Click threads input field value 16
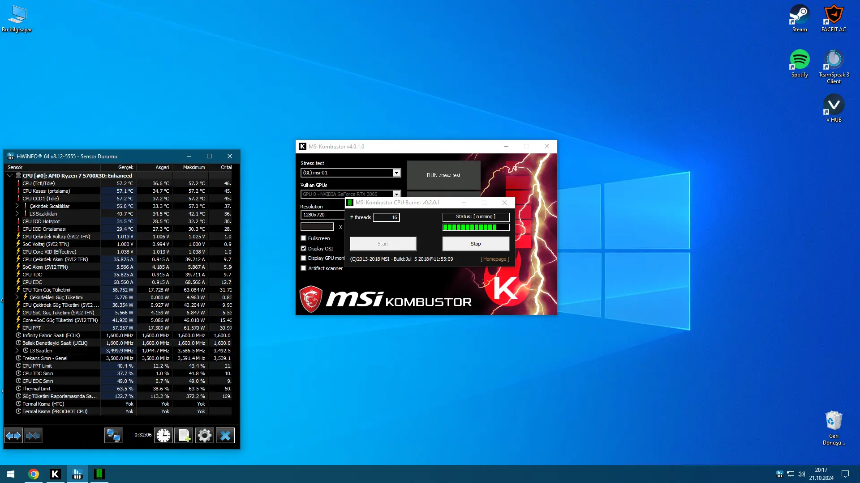This screenshot has width=860, height=483. pos(387,217)
